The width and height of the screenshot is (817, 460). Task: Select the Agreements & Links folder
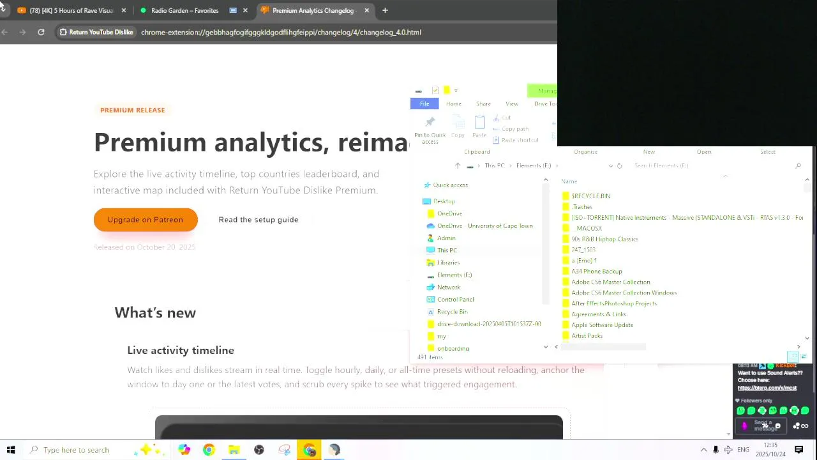tap(594, 314)
